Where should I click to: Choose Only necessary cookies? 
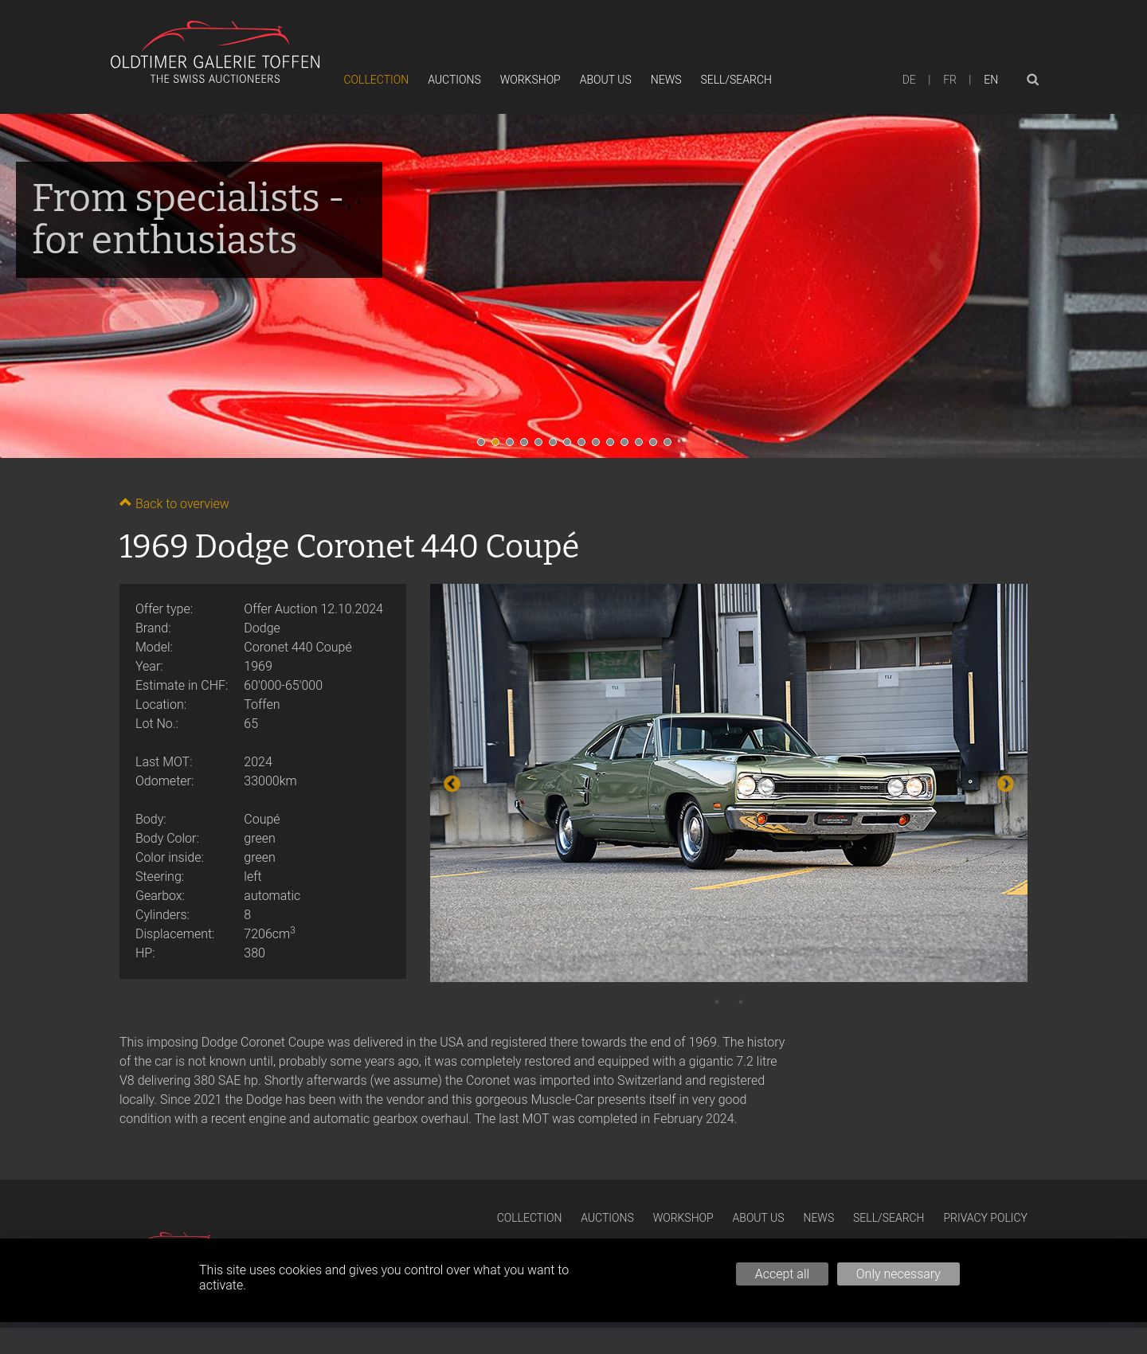coord(898,1274)
